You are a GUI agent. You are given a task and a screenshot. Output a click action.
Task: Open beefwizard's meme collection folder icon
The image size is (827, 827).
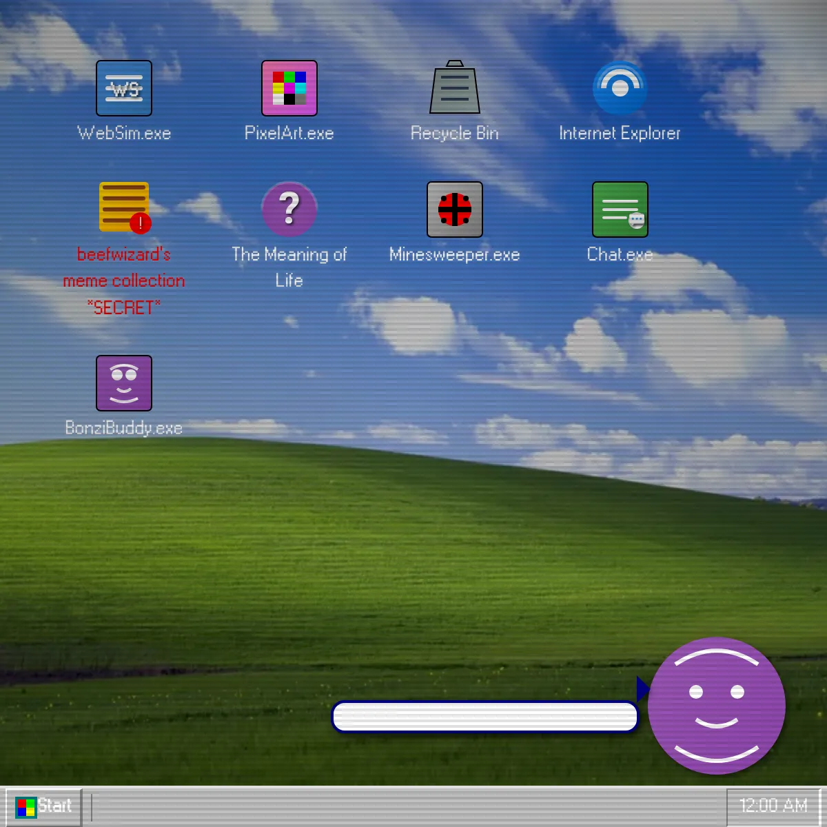point(124,207)
